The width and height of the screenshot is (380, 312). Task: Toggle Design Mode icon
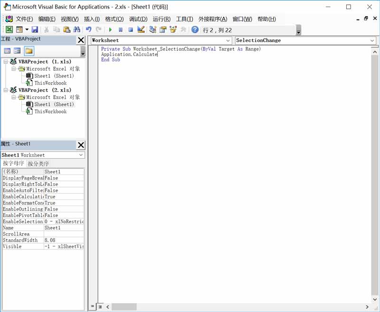(141, 29)
